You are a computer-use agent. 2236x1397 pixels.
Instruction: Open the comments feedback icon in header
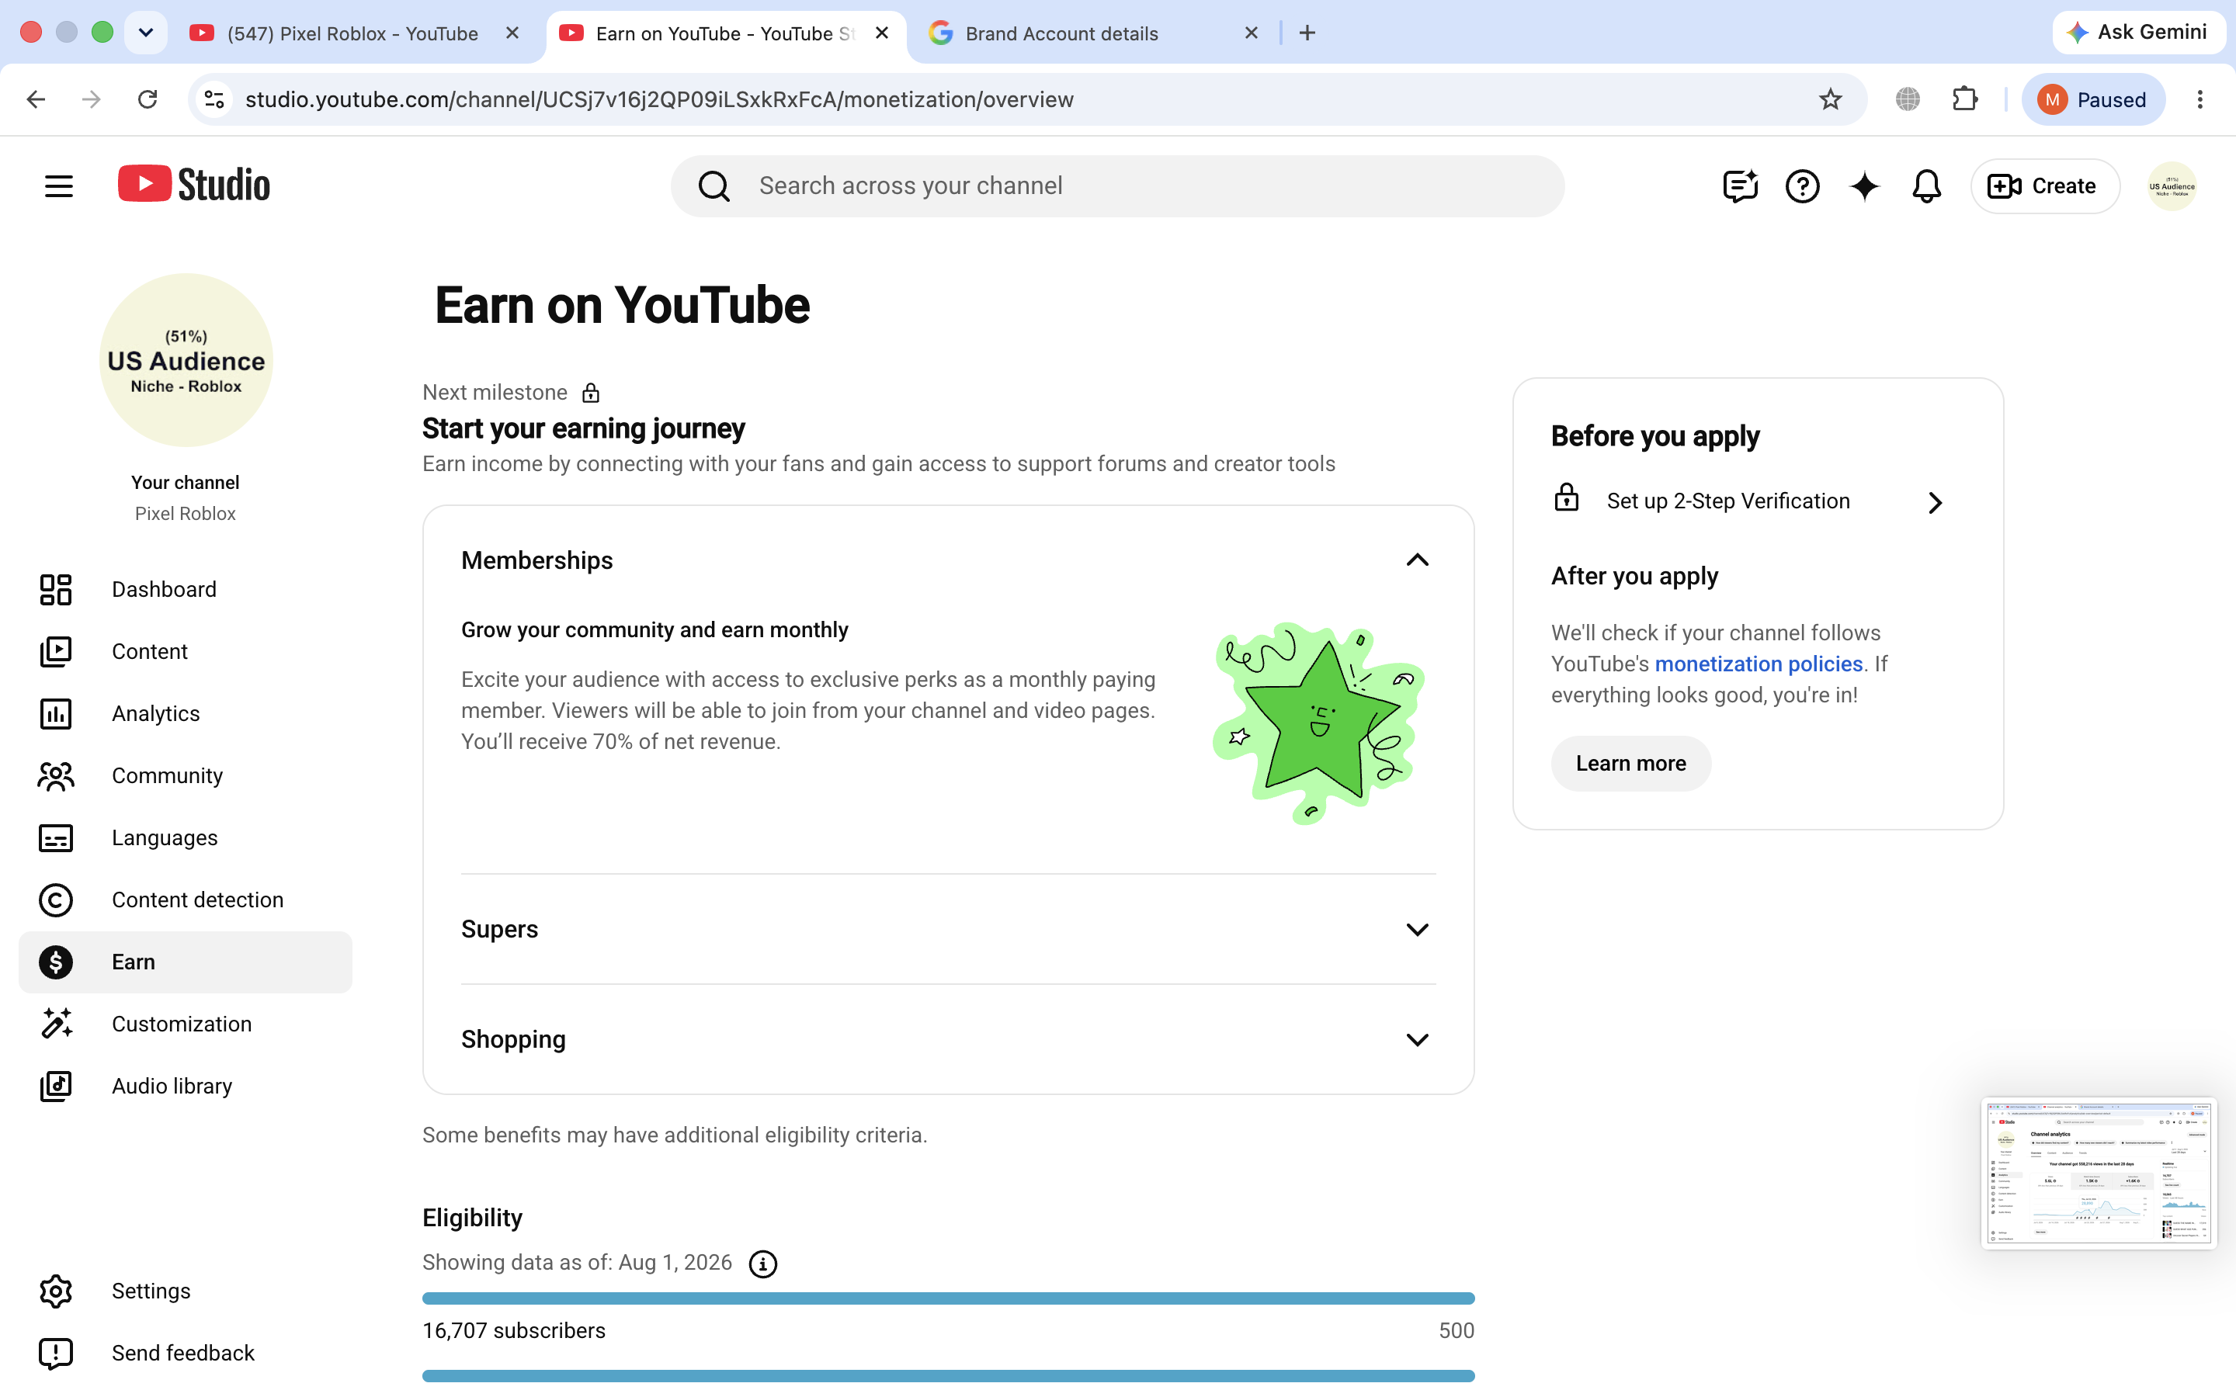(1740, 185)
